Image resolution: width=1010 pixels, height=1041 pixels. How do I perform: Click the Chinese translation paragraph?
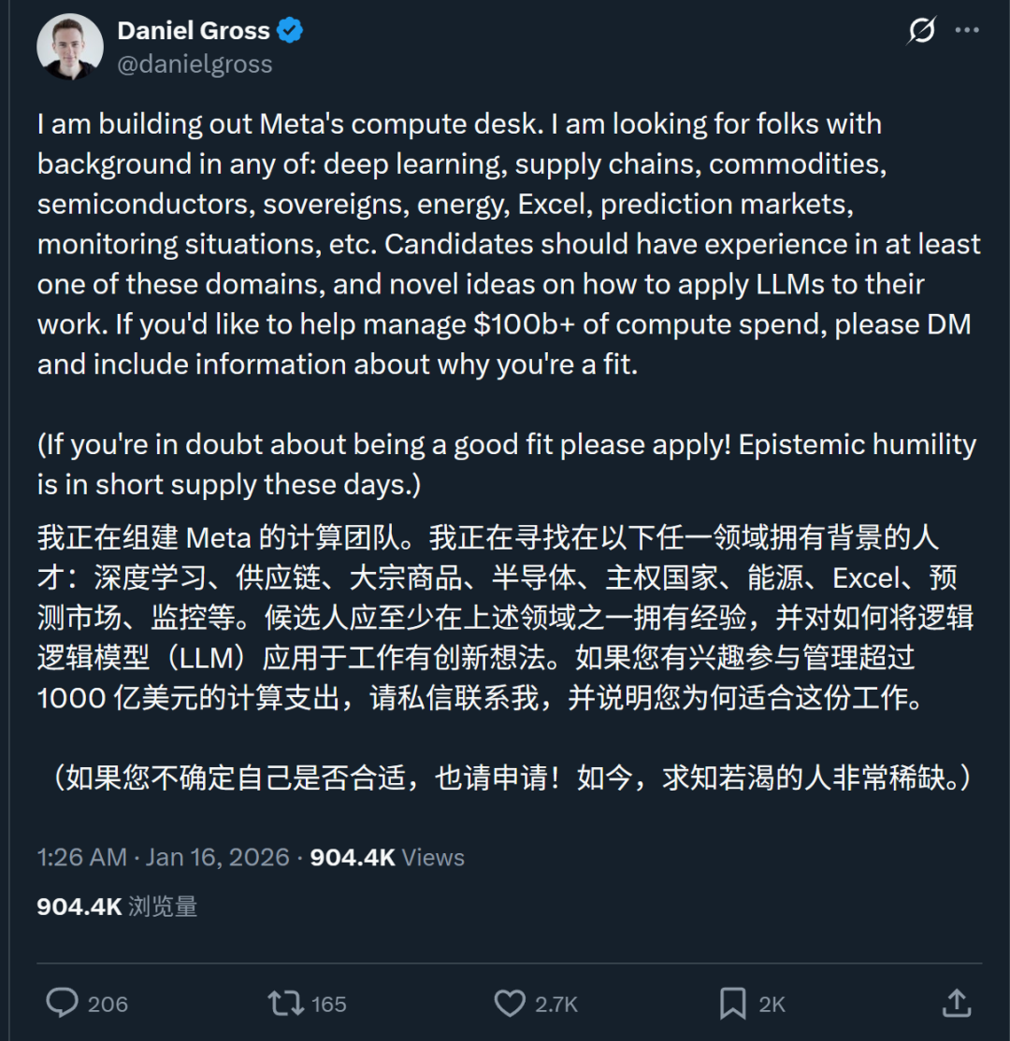[x=505, y=619]
